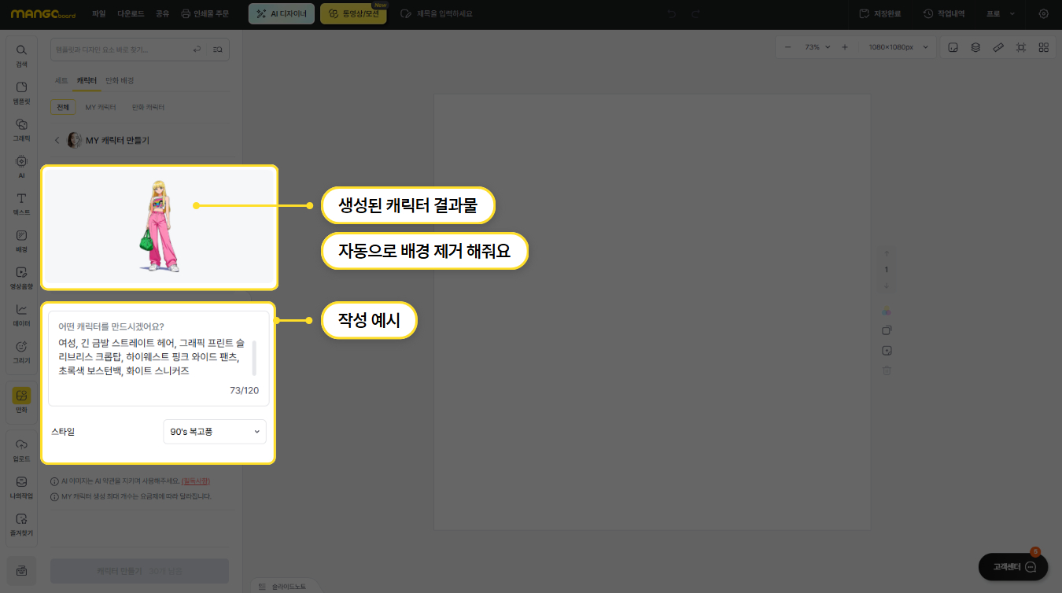Select the MY 캐릭터 filter chip

click(x=101, y=107)
